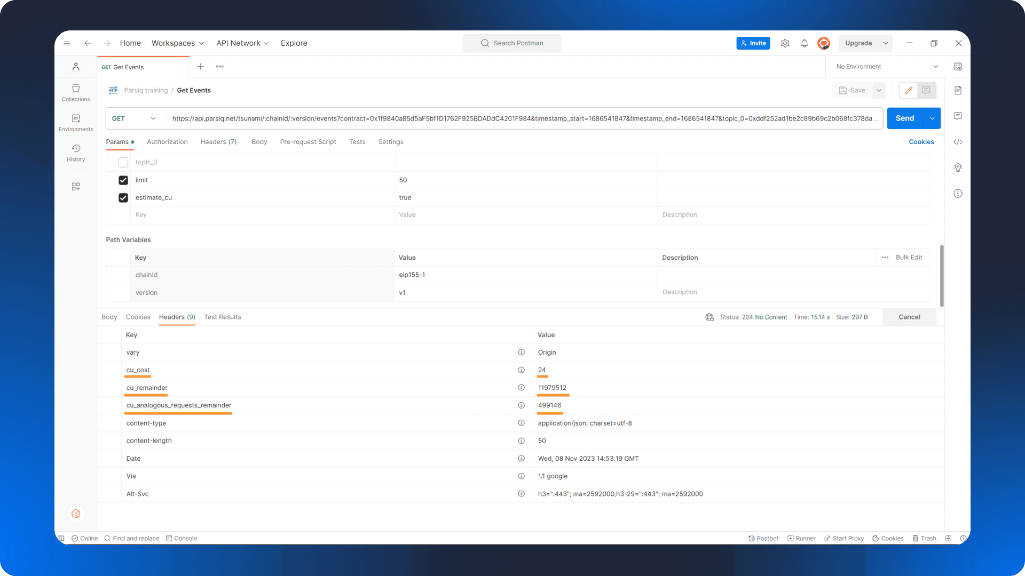Open the Pre-request Script tab
The image size is (1025, 576).
pos(308,142)
